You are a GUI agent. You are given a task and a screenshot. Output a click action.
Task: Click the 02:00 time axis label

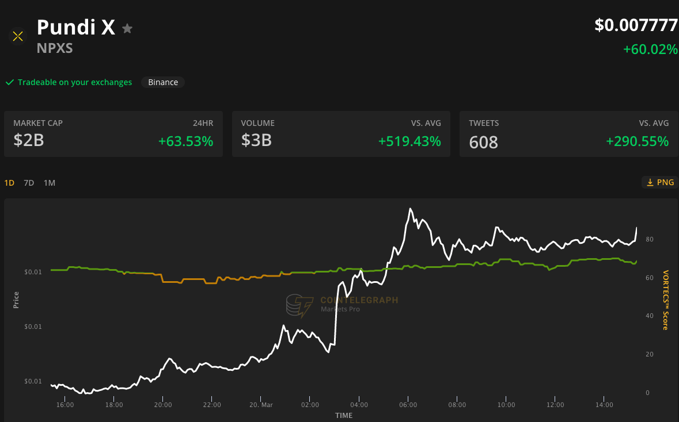tap(310, 405)
